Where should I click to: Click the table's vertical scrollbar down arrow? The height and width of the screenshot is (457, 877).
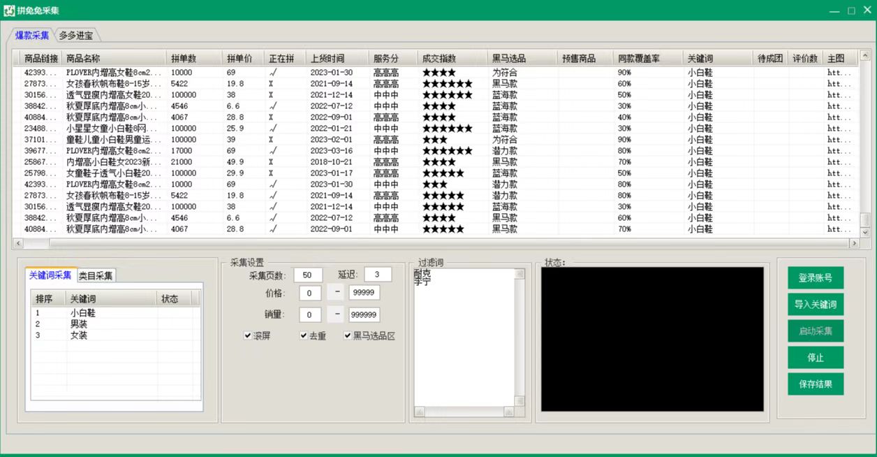tap(866, 232)
